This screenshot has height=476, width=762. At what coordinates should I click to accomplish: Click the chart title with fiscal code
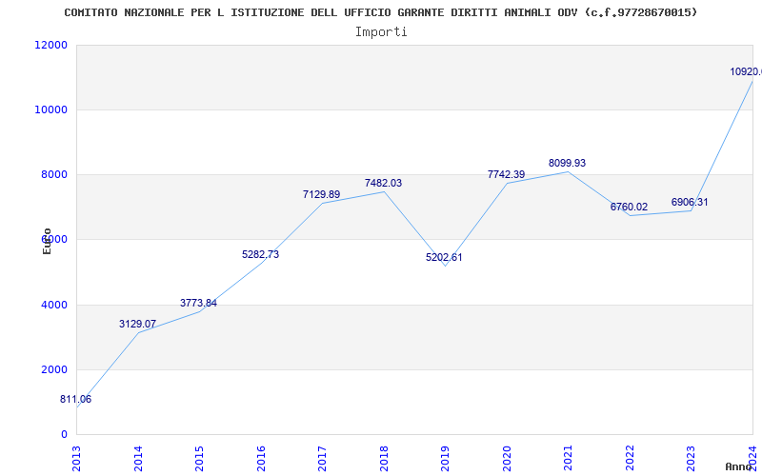[x=380, y=12]
